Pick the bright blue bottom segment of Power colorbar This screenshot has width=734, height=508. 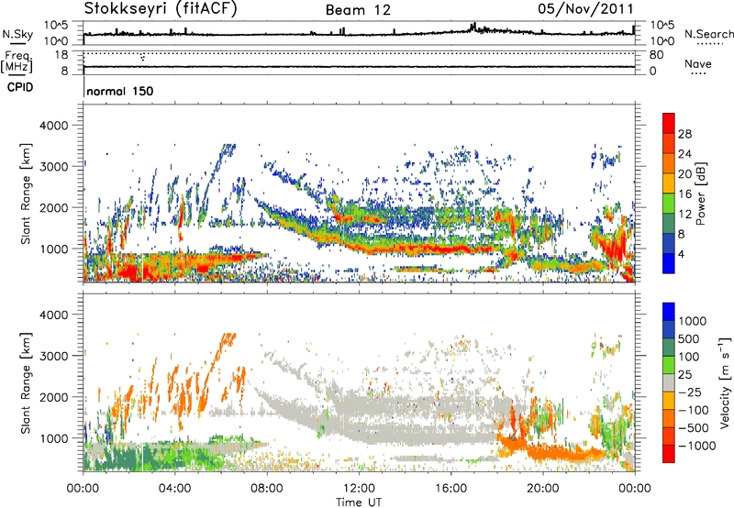[669, 264]
